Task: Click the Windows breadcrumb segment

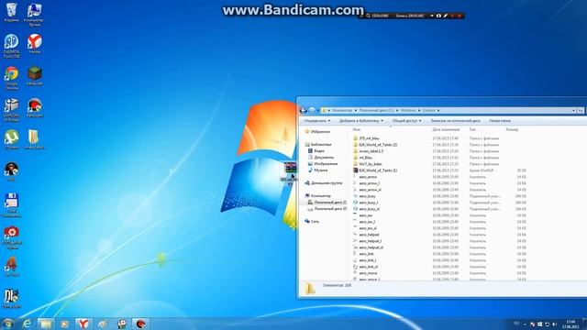Action: click(x=408, y=110)
